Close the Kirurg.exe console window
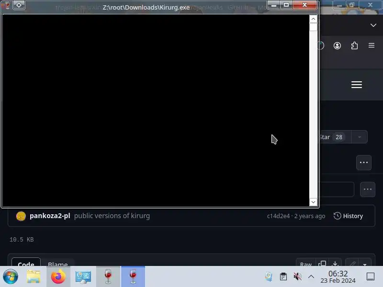The width and height of the screenshot is (383, 287). (x=304, y=5)
